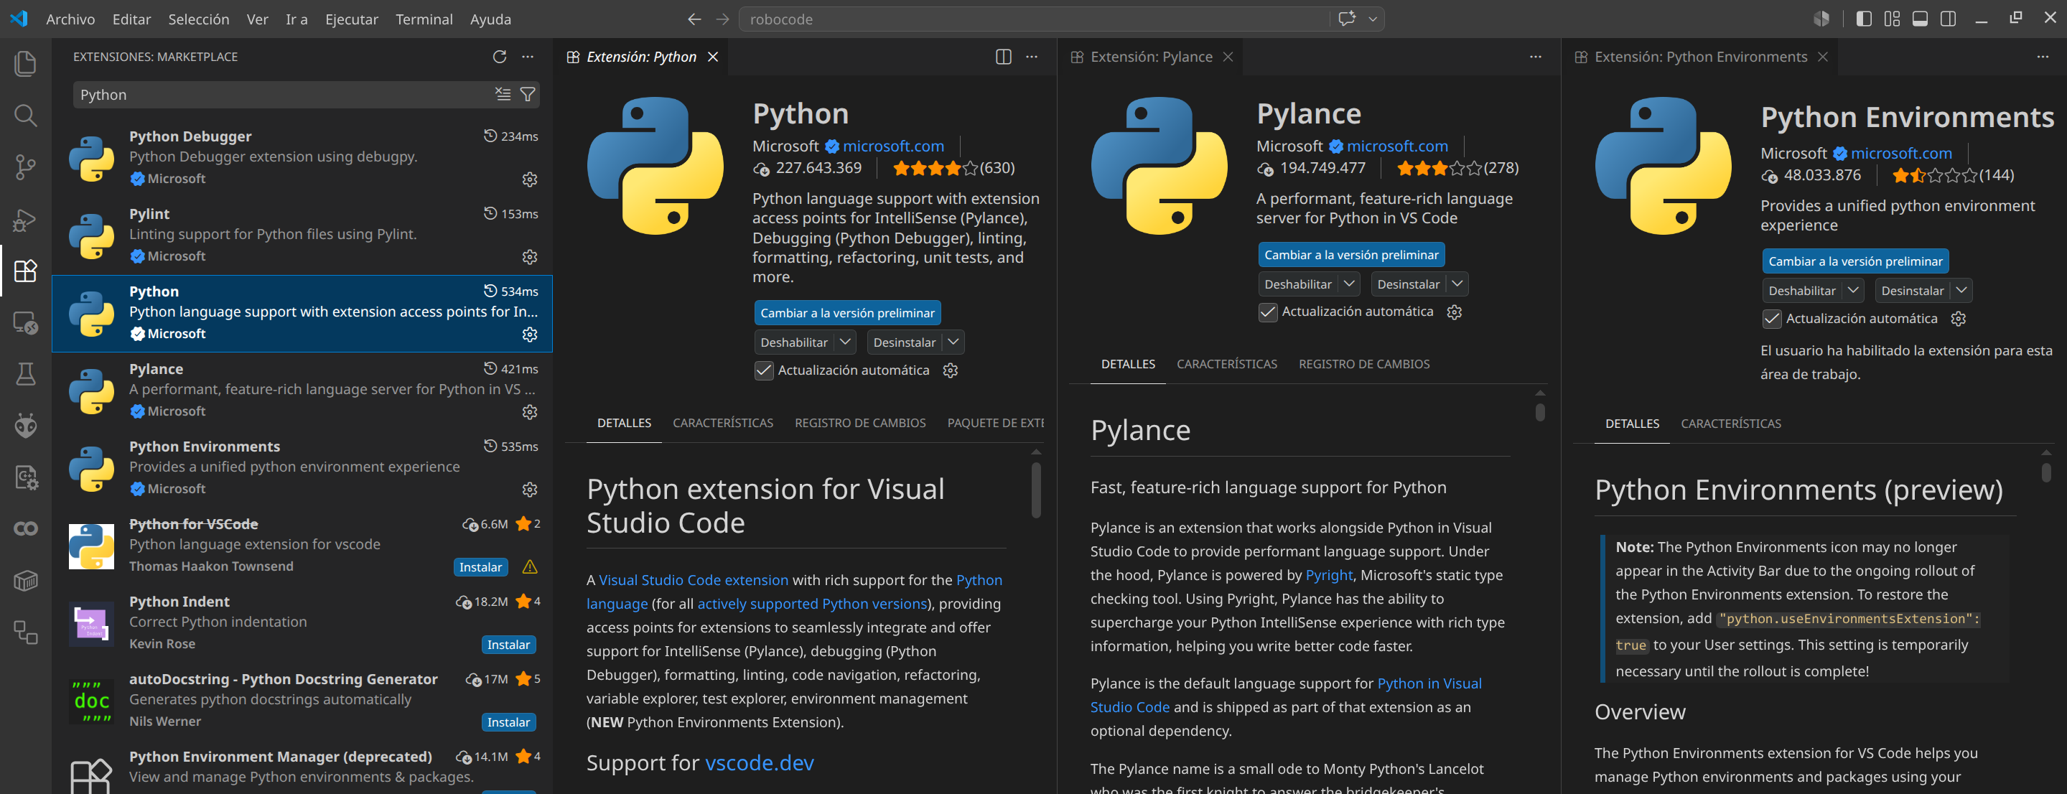Expand Pylance Deshabilitar dropdown arrow
Screen dimensions: 2067x794
coord(1350,283)
